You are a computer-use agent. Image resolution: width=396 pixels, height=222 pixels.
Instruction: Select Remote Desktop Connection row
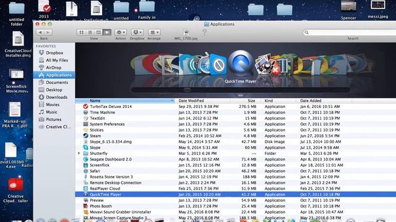(x=235, y=183)
